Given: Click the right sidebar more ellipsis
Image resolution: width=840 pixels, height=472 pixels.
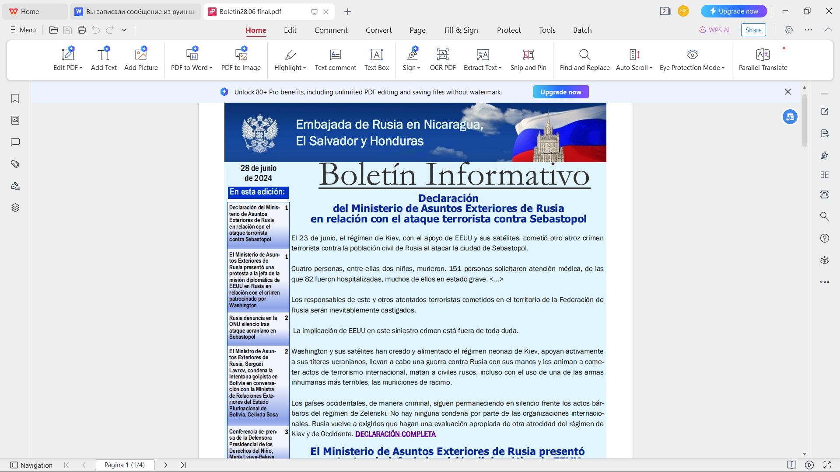Looking at the screenshot, I should click(825, 282).
